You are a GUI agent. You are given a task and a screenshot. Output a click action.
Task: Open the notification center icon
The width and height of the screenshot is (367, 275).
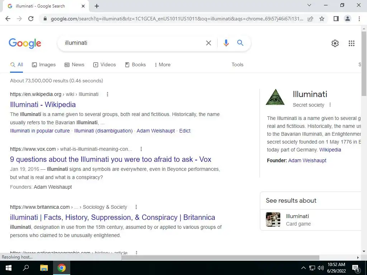(x=356, y=268)
